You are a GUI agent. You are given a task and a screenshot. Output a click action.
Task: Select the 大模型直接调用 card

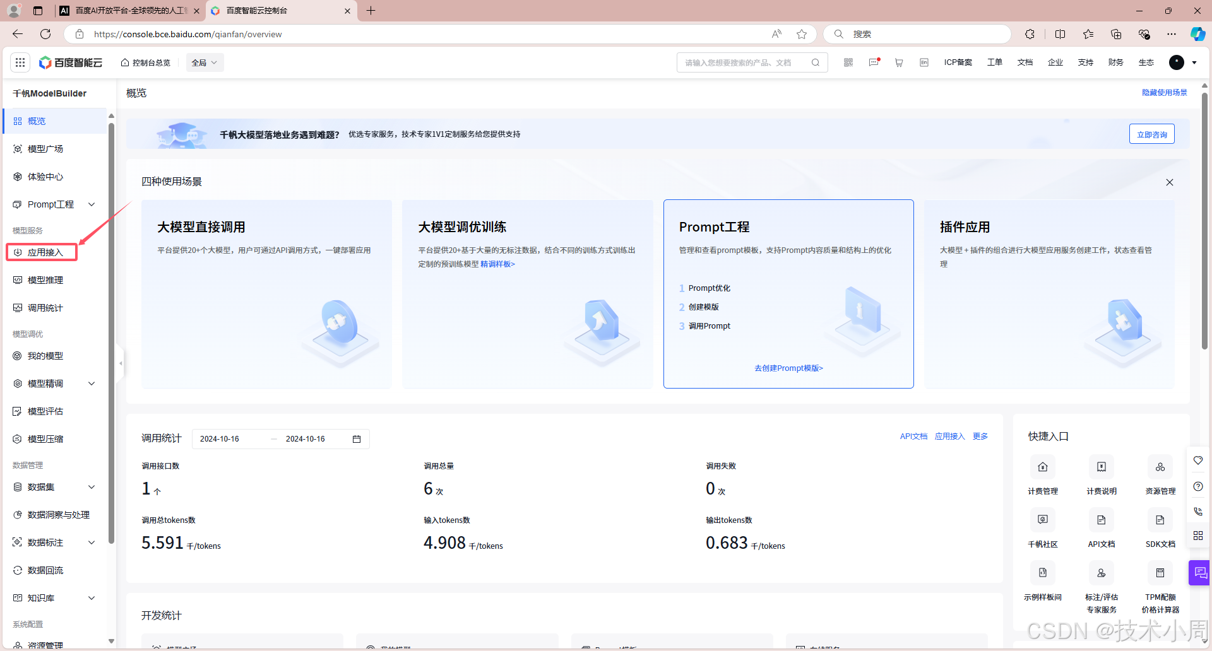click(266, 294)
